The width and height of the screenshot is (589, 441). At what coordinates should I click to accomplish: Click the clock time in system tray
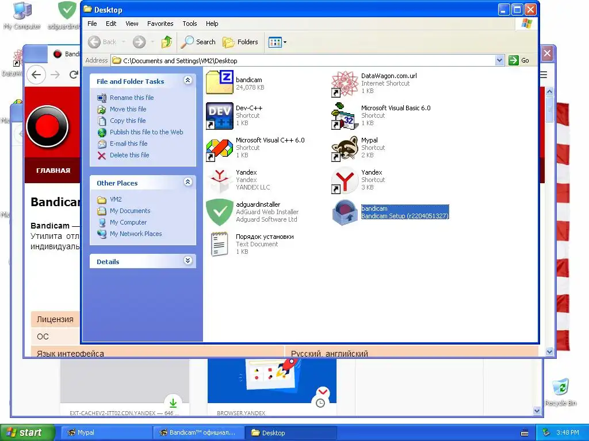568,432
